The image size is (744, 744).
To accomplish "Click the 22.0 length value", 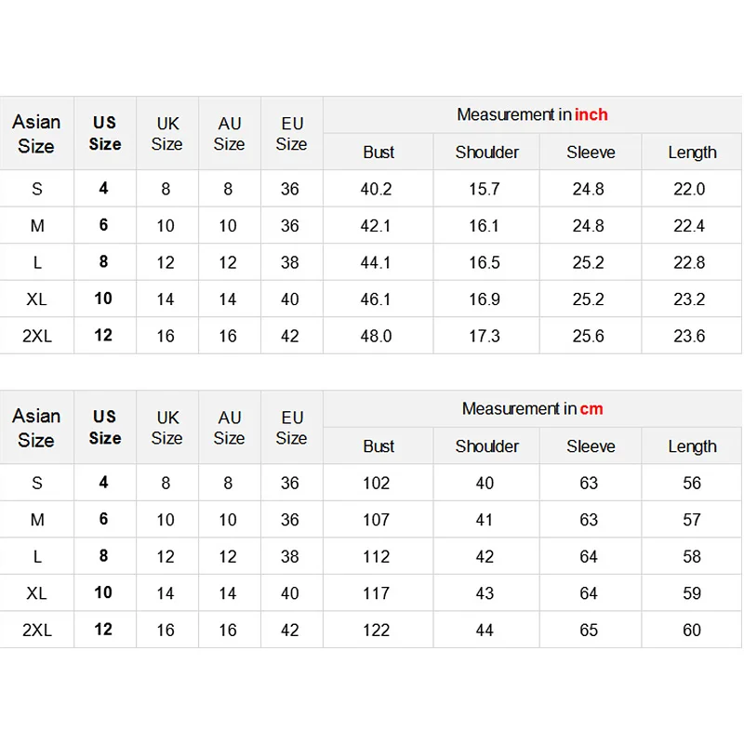I will (x=689, y=189).
